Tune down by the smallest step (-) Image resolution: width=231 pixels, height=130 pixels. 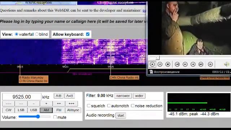pyautogui.click(x=34, y=104)
